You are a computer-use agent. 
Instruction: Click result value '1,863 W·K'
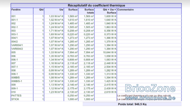[110, 27]
